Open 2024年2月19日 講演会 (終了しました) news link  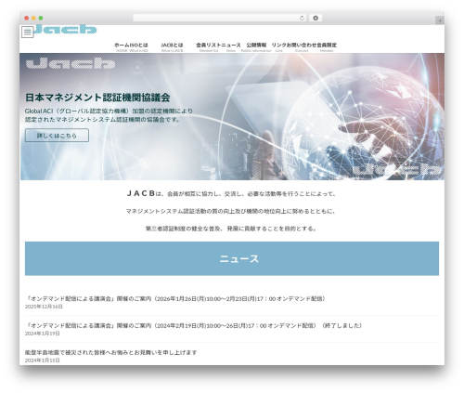pos(194,326)
